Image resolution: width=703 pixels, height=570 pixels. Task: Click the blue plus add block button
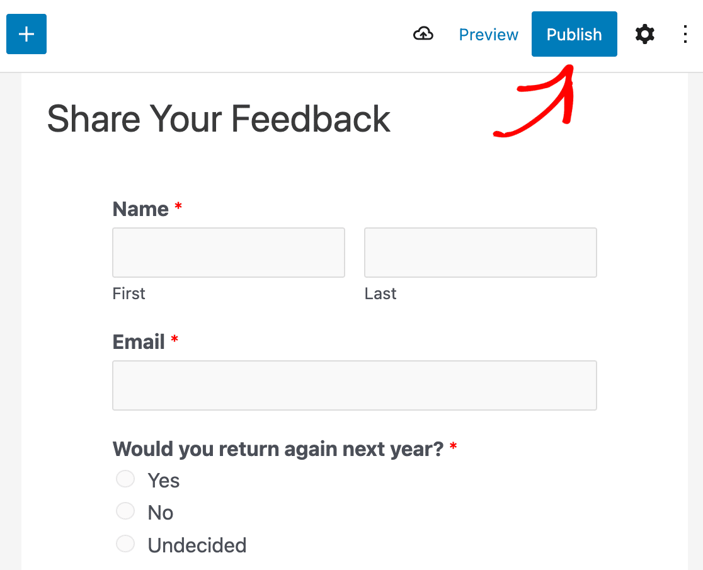26,34
